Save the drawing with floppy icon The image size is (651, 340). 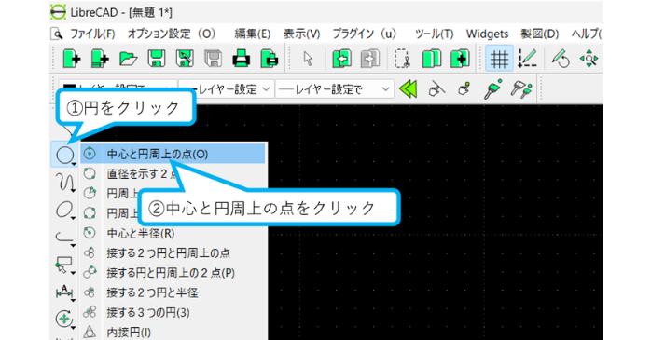point(157,59)
